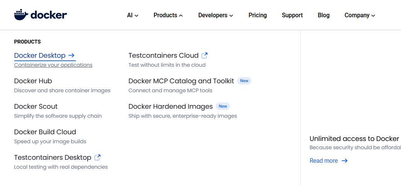Open the Testcontainers Desktop link
401x186 pixels.
pyautogui.click(x=52, y=157)
